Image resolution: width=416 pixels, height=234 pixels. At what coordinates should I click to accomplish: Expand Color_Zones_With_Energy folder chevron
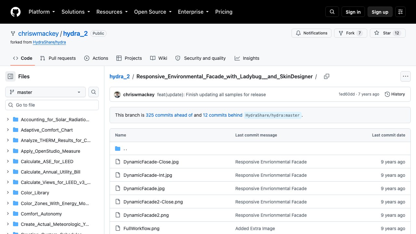click(x=8, y=203)
